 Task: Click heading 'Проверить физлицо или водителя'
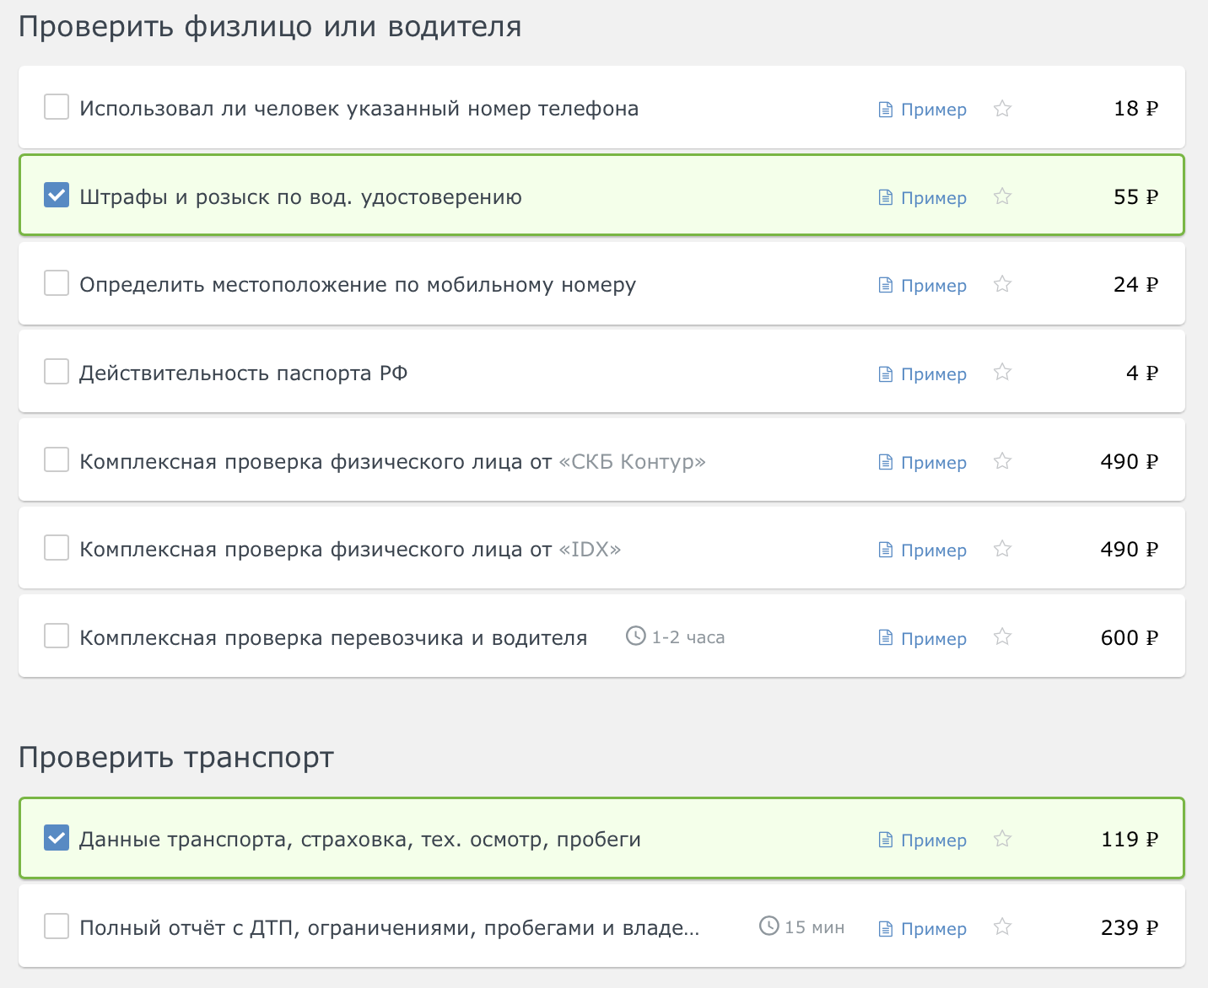point(270,27)
